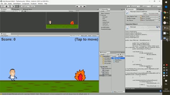Screen dimensions: 170x95
Task: Select the Move tool
Action: click(x=6, y=6)
